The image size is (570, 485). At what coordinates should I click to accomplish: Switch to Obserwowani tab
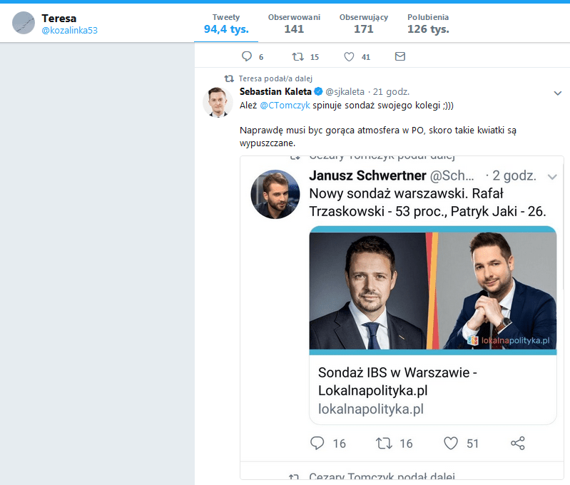click(x=294, y=23)
